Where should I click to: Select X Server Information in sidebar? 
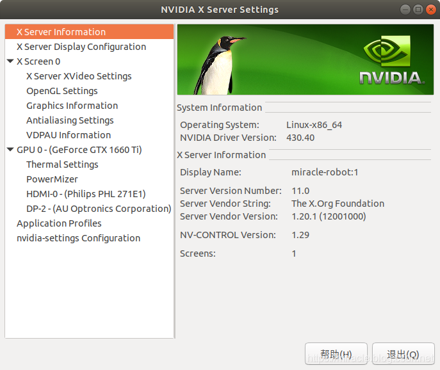coord(89,32)
